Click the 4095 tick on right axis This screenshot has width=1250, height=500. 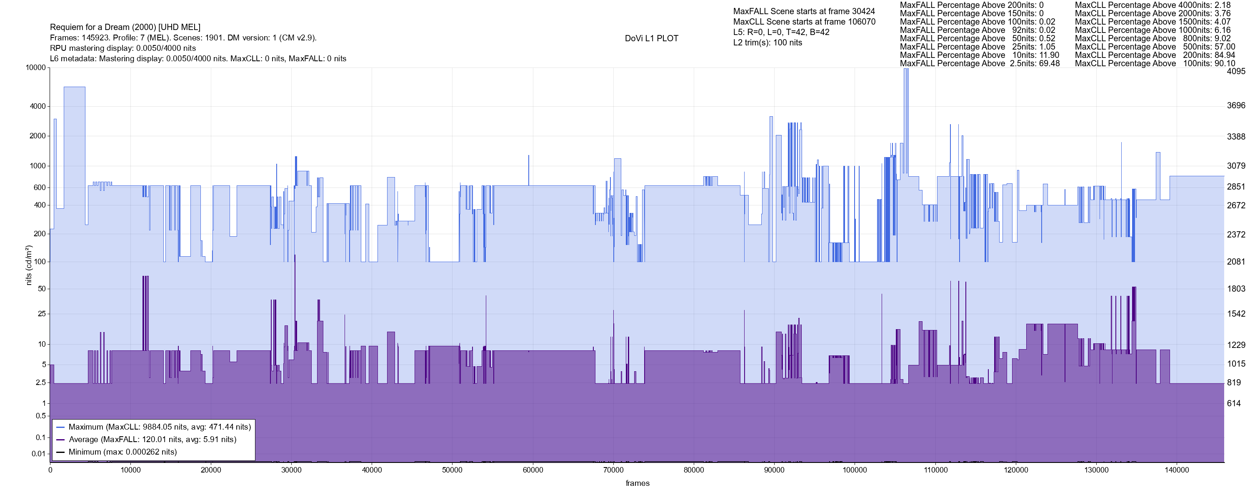1236,71
